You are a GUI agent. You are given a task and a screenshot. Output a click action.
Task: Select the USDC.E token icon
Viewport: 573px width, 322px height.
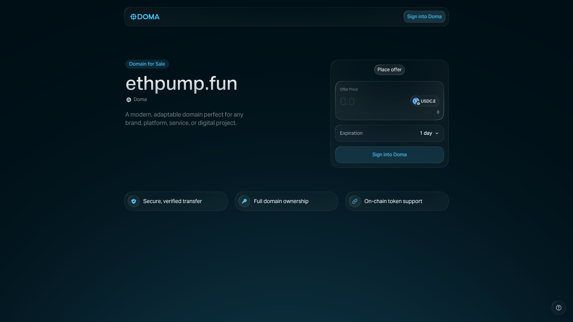click(x=416, y=101)
